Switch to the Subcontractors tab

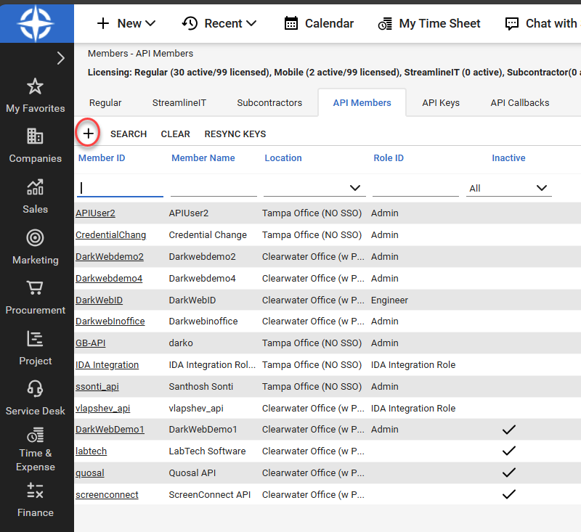pos(269,102)
